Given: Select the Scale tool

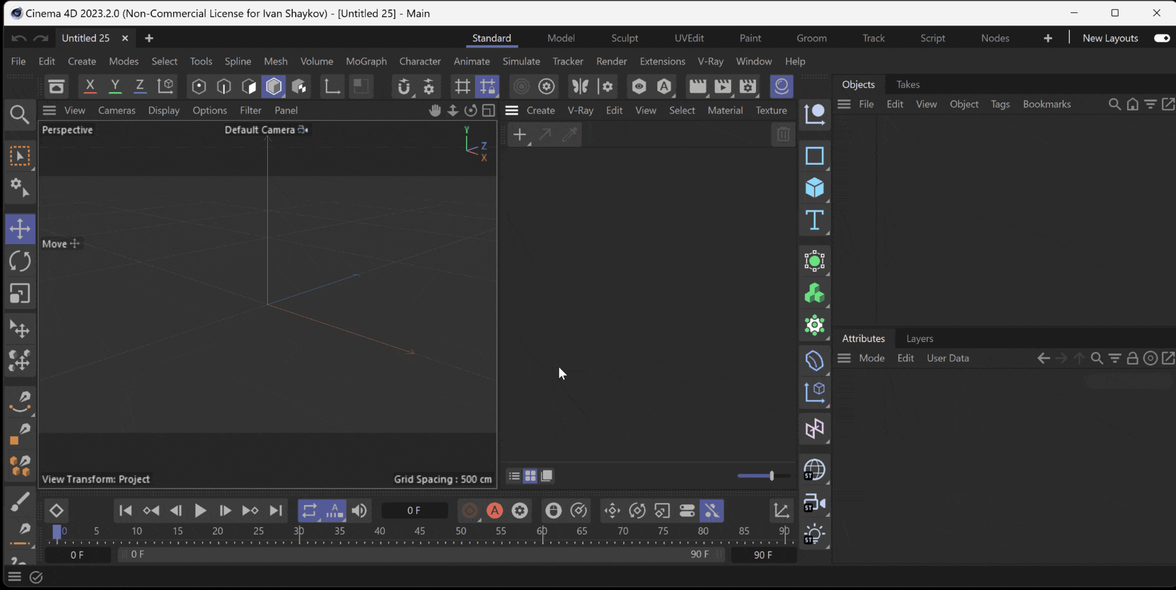Looking at the screenshot, I should click(x=20, y=294).
